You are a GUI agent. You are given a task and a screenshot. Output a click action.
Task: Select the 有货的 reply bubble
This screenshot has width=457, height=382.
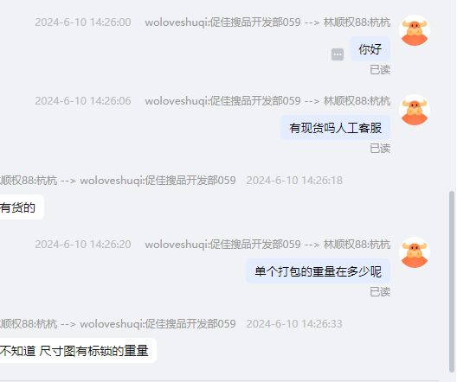pyautogui.click(x=19, y=207)
